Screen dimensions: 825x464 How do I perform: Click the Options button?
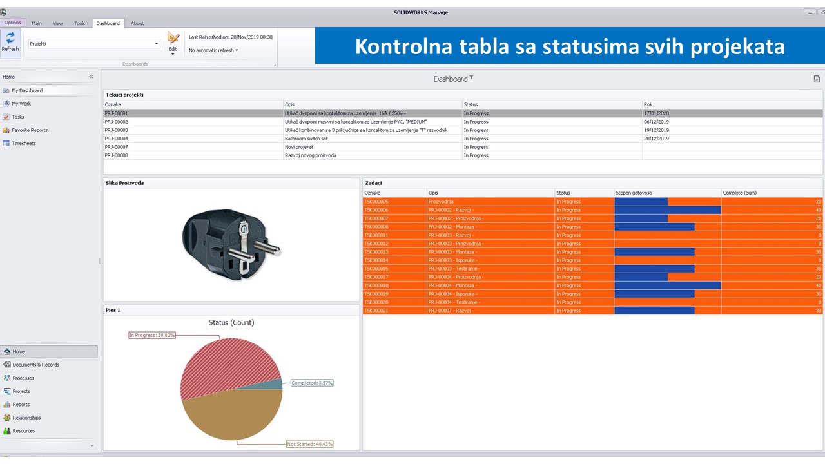13,23
